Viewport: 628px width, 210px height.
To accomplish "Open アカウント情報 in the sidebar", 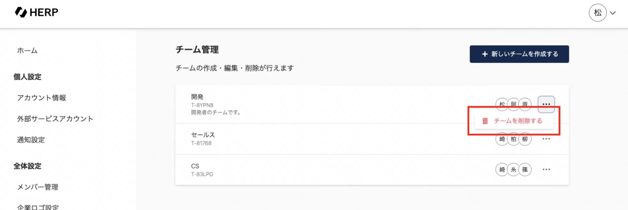I will (41, 98).
